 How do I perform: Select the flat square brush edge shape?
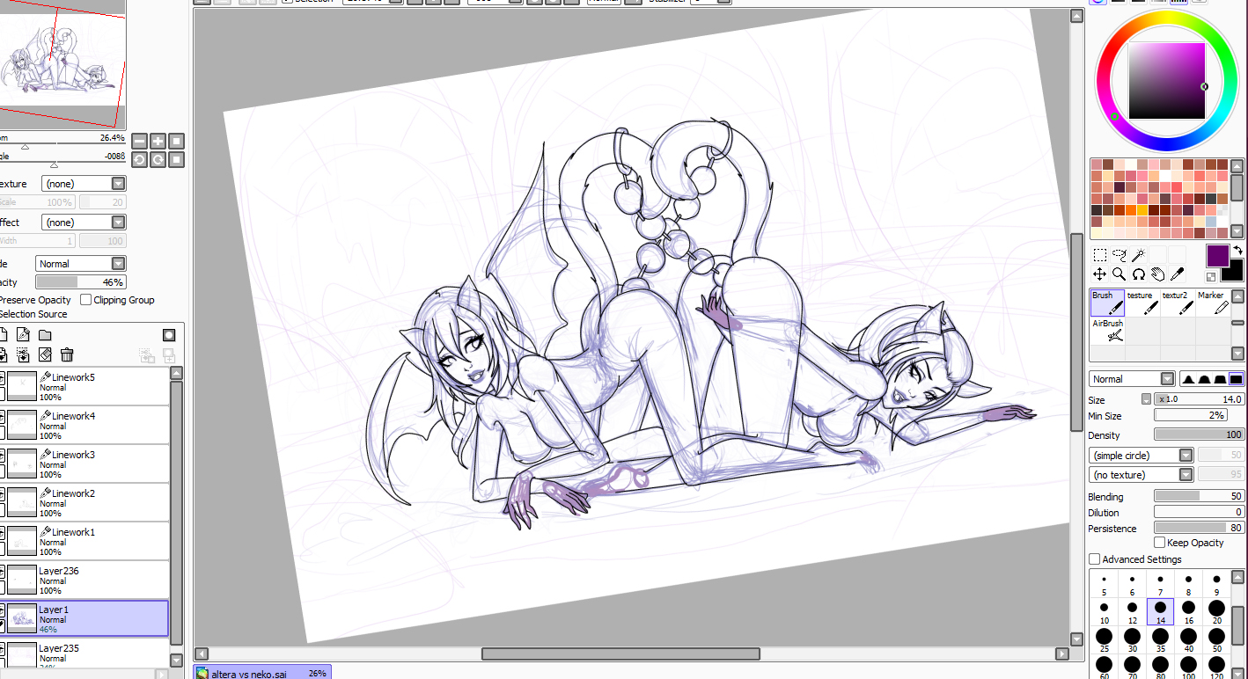[x=1236, y=379]
